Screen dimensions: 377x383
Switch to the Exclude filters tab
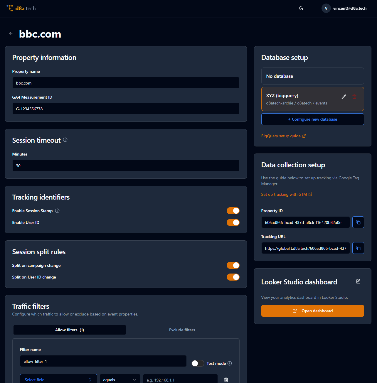(x=182, y=330)
